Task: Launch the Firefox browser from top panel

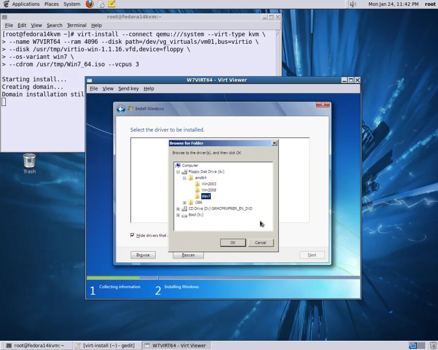Action: 90,4
